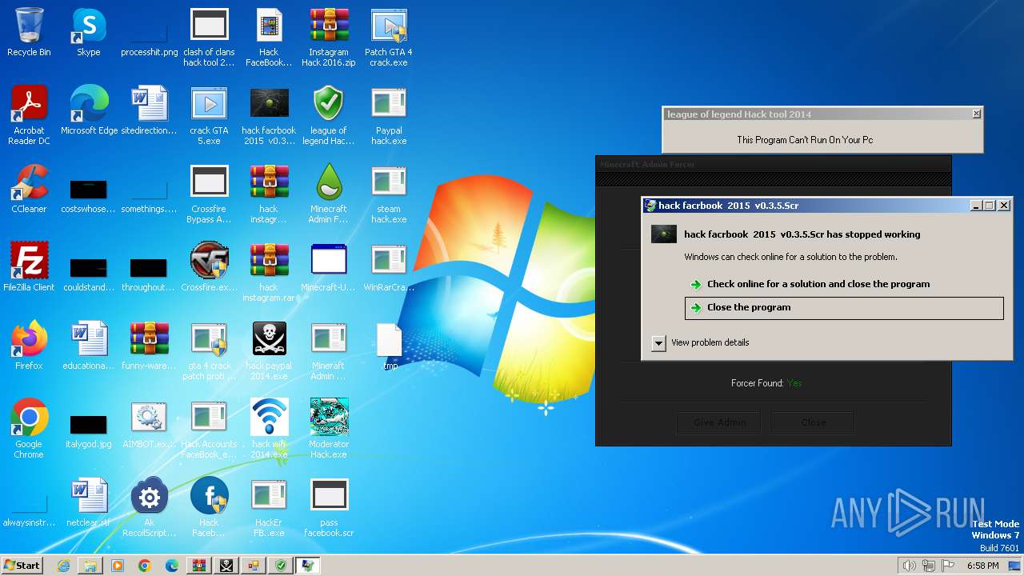Switch to skull-icon taskbar item
Viewport: 1024px width, 576px height.
(226, 566)
